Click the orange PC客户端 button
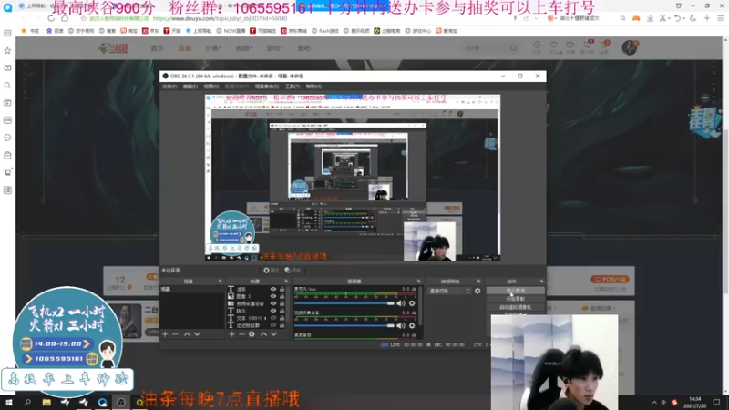This screenshot has height=410, width=729. [610, 280]
